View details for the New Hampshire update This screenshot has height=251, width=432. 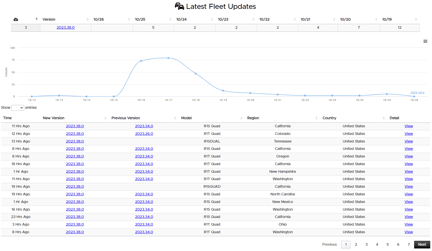click(x=409, y=171)
